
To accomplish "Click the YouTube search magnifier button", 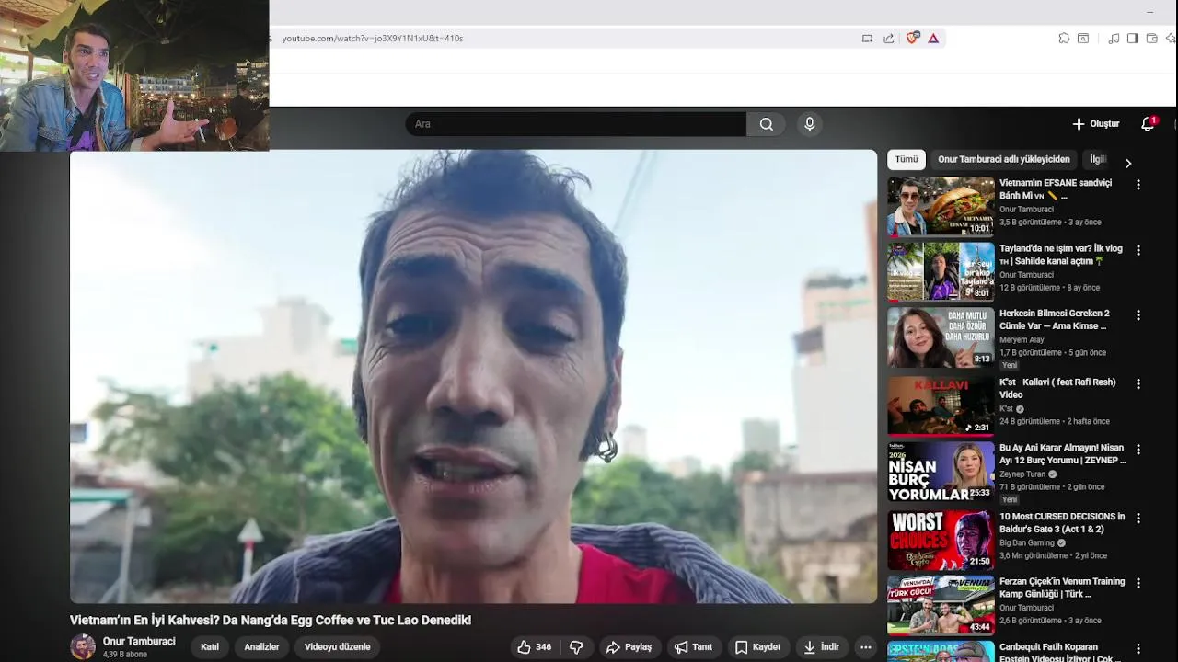I will point(766,124).
